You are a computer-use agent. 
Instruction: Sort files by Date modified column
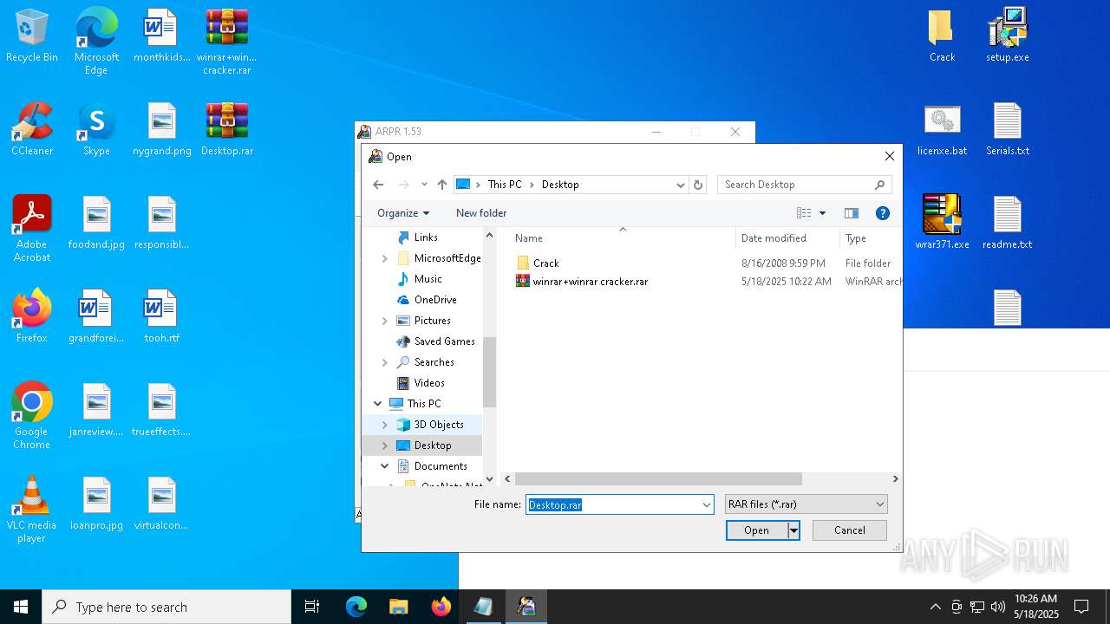774,238
